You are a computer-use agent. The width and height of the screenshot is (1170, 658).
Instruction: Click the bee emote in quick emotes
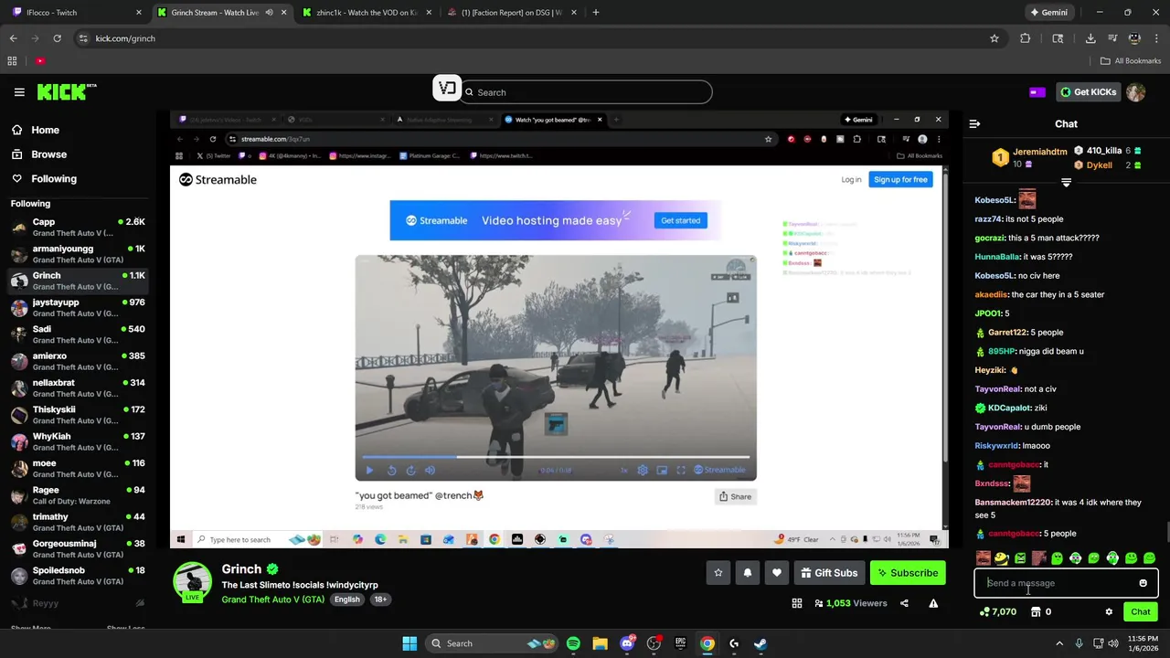[1002, 558]
